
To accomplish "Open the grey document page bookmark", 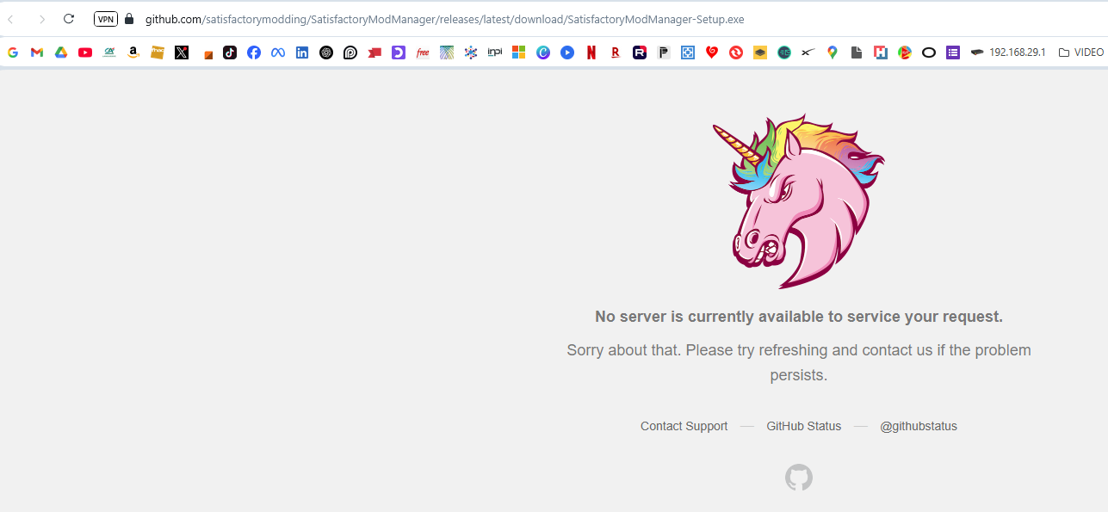I will (857, 52).
